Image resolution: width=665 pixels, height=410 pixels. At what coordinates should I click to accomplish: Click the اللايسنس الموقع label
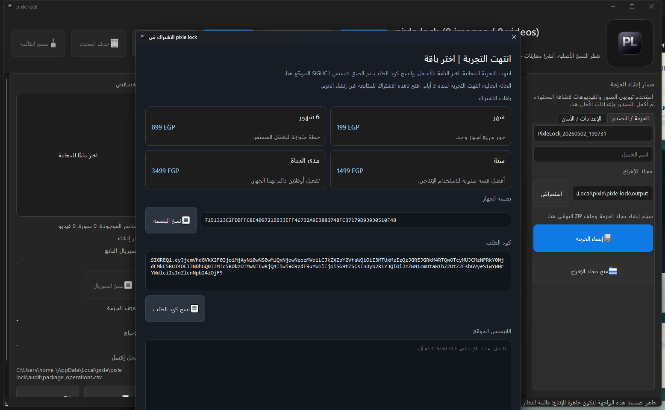492,331
